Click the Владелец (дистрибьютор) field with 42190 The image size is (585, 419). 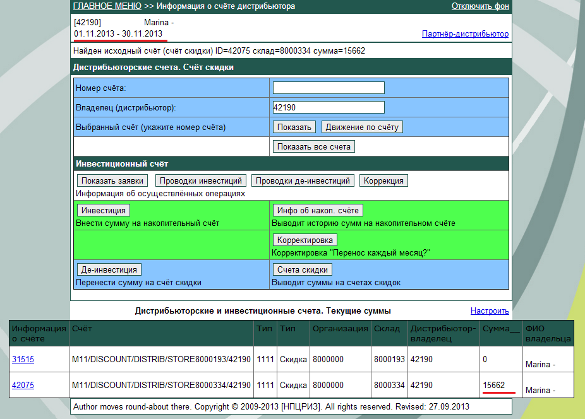pos(329,107)
